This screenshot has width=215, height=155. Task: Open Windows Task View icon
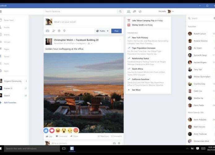click(64, 148)
